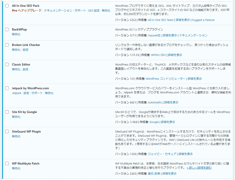
Task: Open BackWPup ドキュメンテーション link
Action: [x=193, y=35]
